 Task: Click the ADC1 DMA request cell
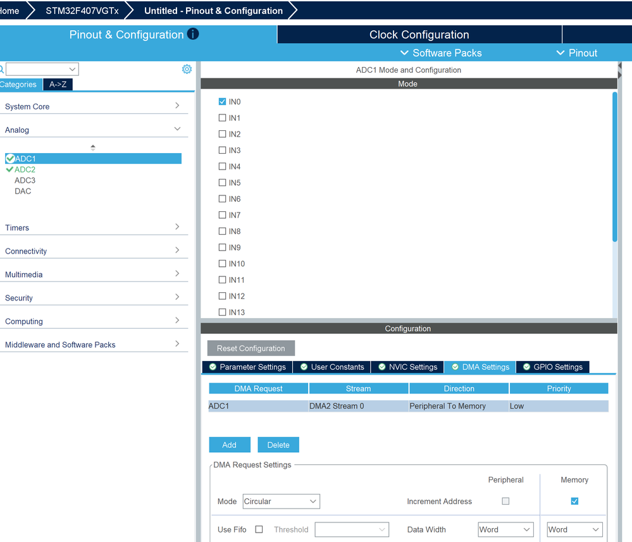[x=258, y=406]
